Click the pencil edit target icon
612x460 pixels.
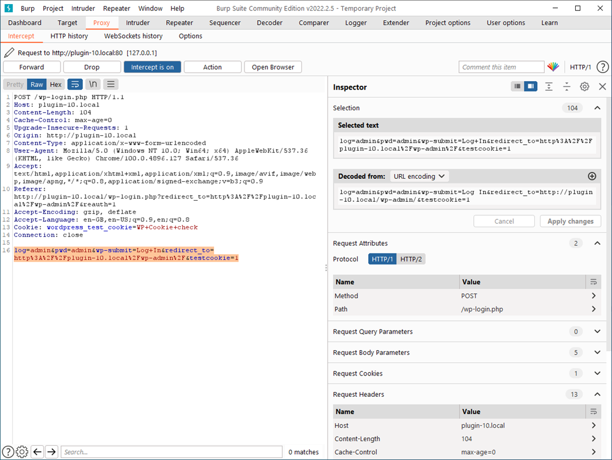point(9,53)
